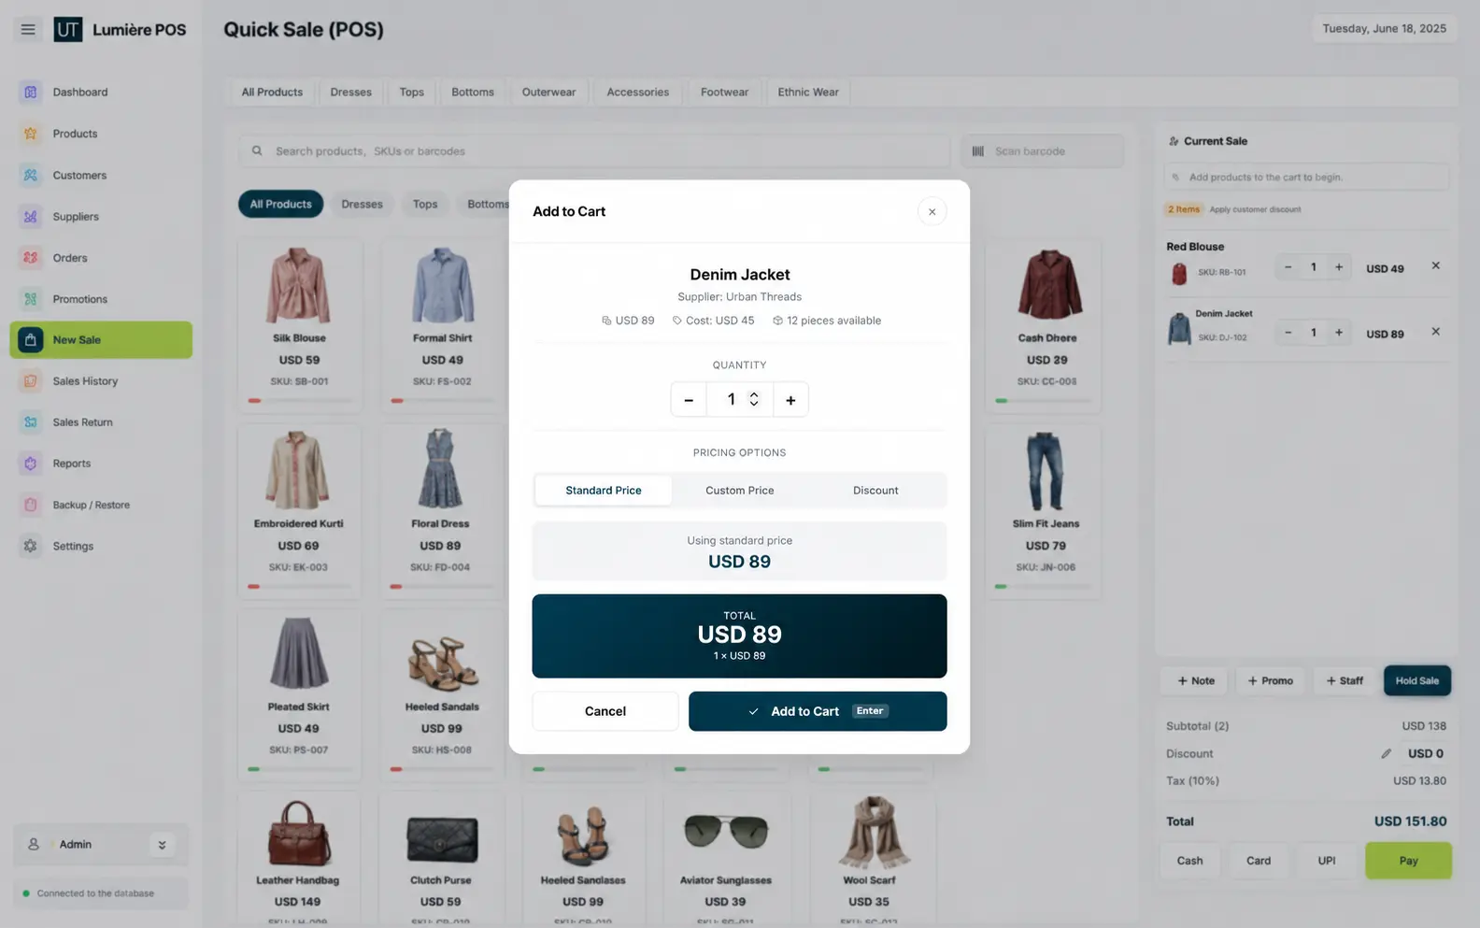Click the Settings gear icon
This screenshot has width=1480, height=928.
[x=31, y=546]
